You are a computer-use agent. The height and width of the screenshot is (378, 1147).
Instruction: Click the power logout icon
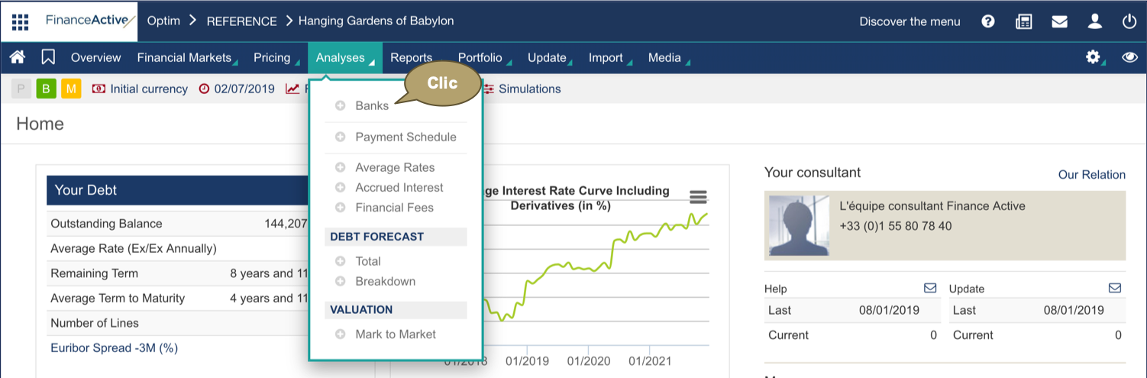[1129, 21]
